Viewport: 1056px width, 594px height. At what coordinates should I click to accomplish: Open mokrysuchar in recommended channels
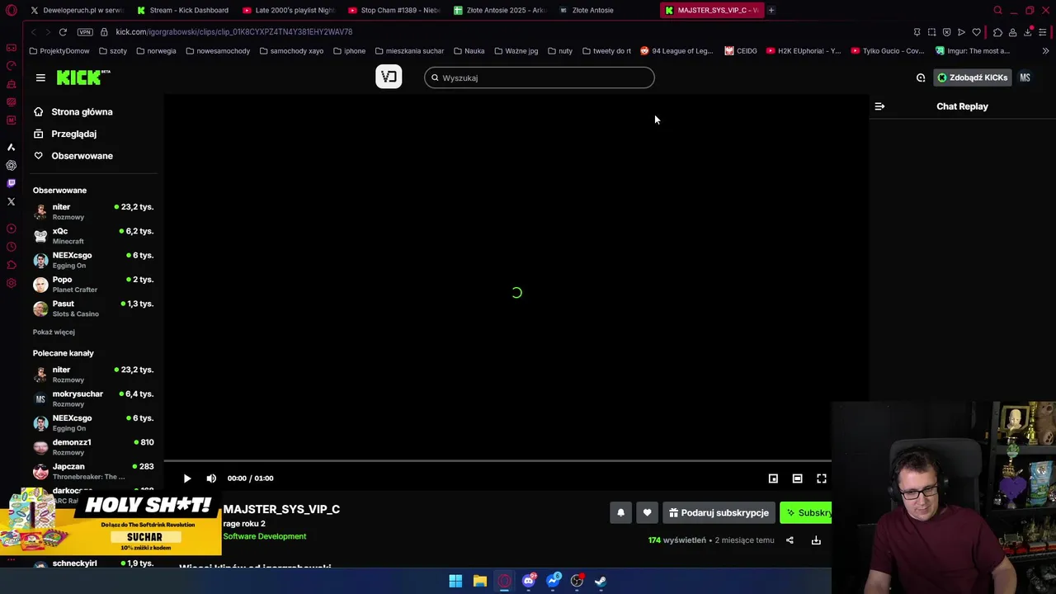click(x=93, y=398)
